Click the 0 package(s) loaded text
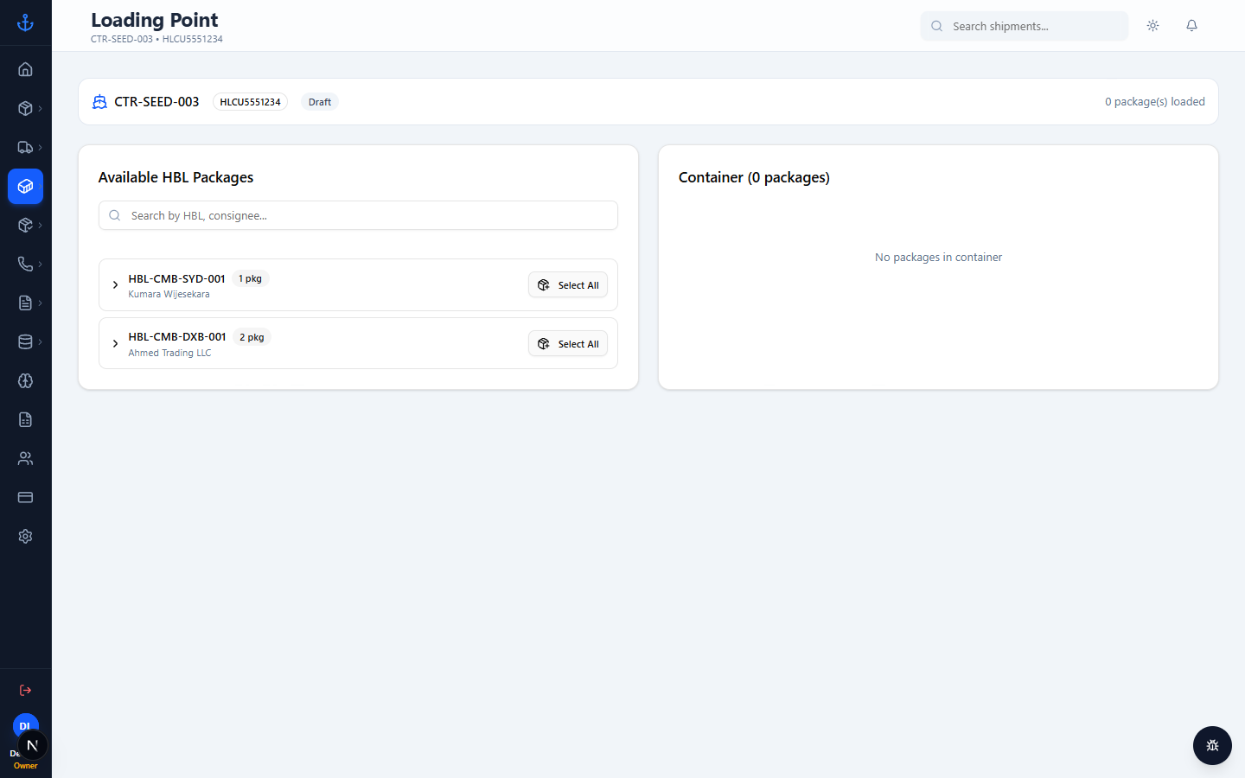This screenshot has width=1245, height=778. coord(1154,102)
